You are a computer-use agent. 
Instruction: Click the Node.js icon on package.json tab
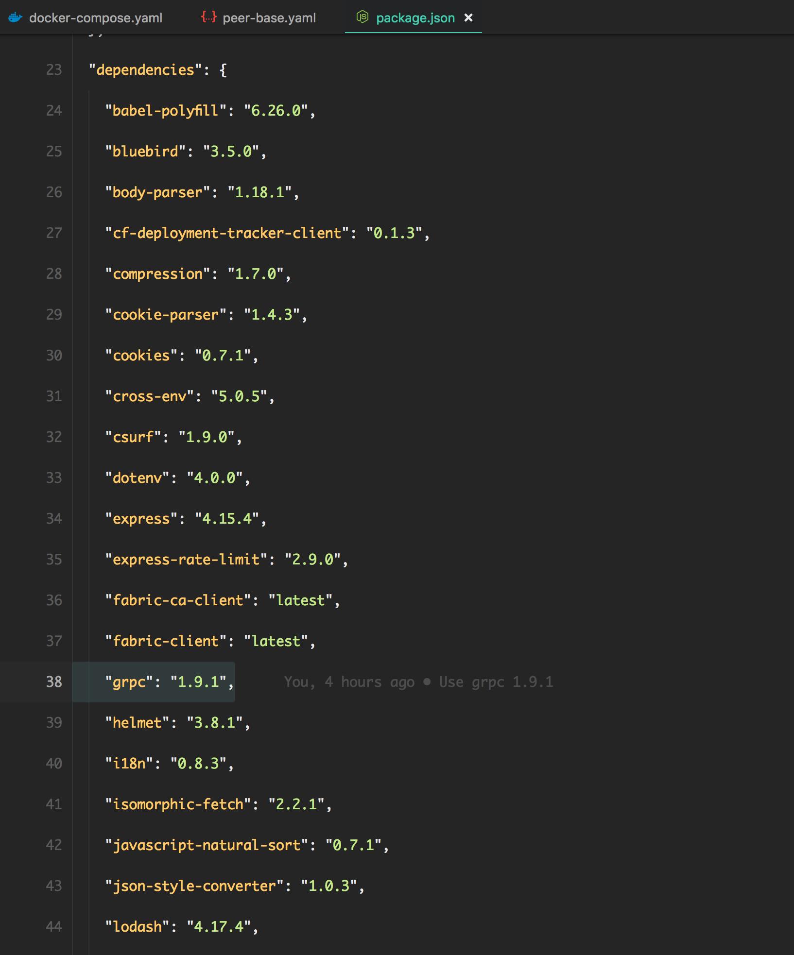click(362, 17)
